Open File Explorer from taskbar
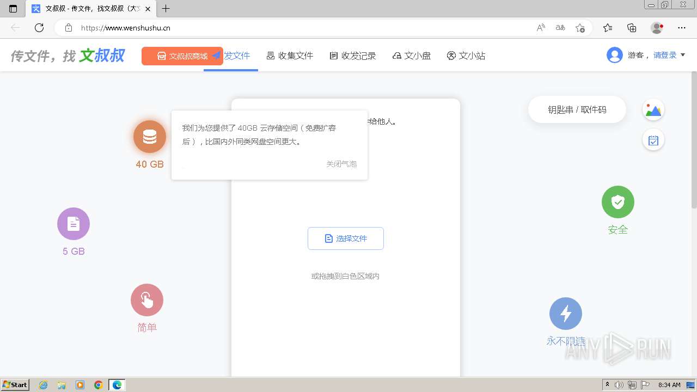Image resolution: width=697 pixels, height=392 pixels. tap(62, 385)
